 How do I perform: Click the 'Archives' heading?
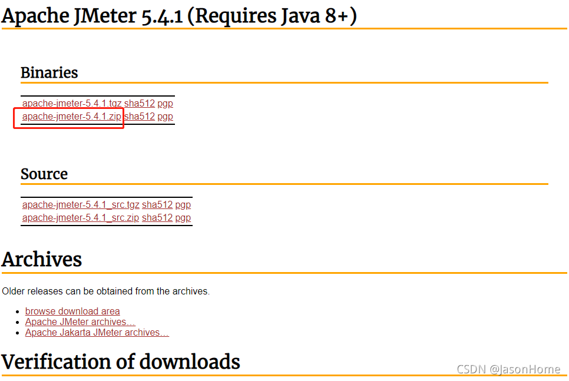point(42,260)
